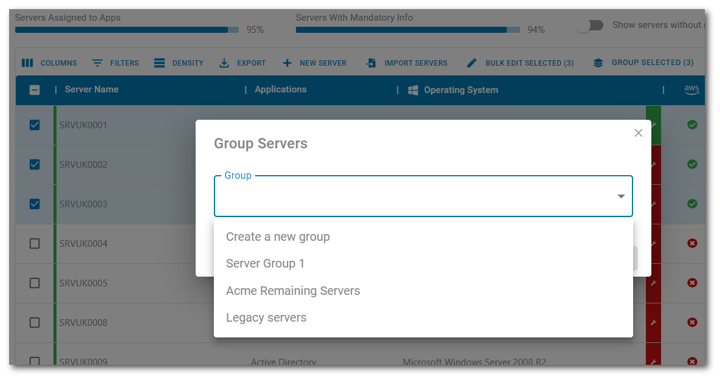Close the Group Servers dialog

click(x=638, y=133)
